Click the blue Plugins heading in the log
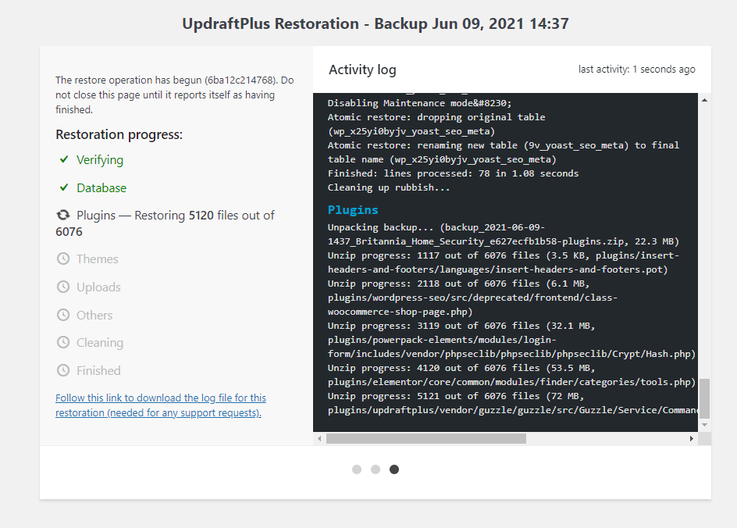 [353, 209]
